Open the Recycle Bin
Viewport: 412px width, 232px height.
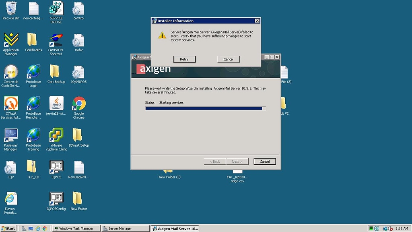11,9
